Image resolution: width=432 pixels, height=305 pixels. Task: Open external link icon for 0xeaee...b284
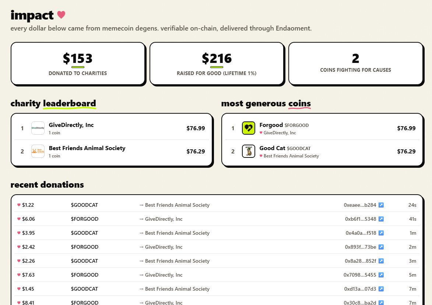(x=381, y=205)
